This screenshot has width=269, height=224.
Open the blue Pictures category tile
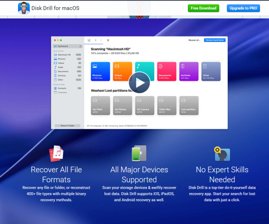tap(100, 72)
